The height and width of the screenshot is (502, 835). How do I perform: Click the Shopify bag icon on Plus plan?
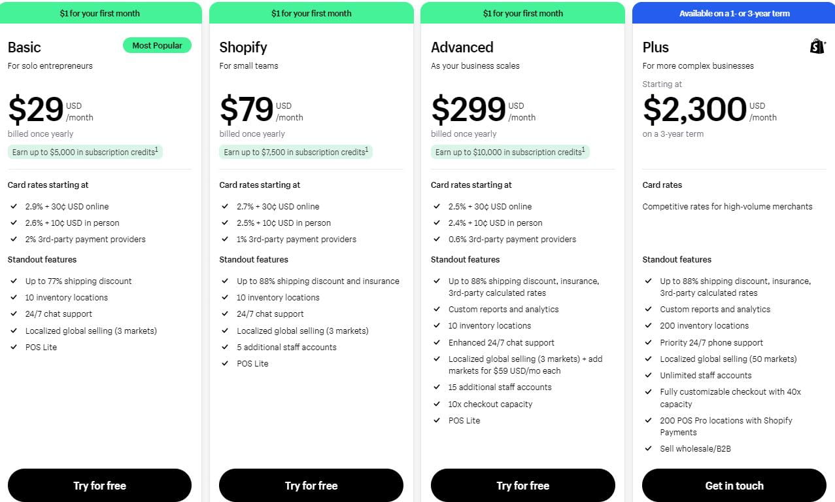point(817,46)
